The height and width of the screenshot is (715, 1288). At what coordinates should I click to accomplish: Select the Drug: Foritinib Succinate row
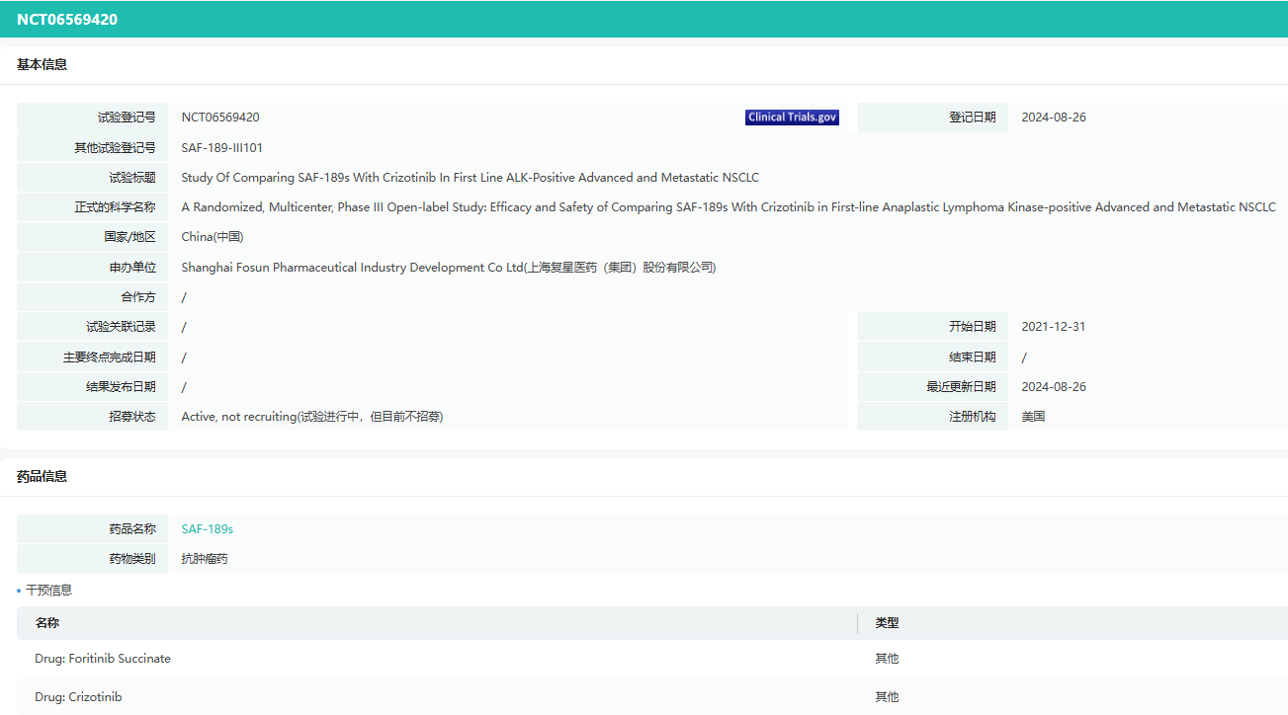coord(103,659)
